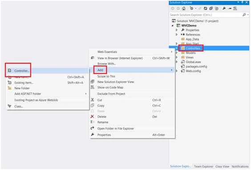Choose Controller... in the Add submenu
Screen dimensions: 251x170
point(22,71)
